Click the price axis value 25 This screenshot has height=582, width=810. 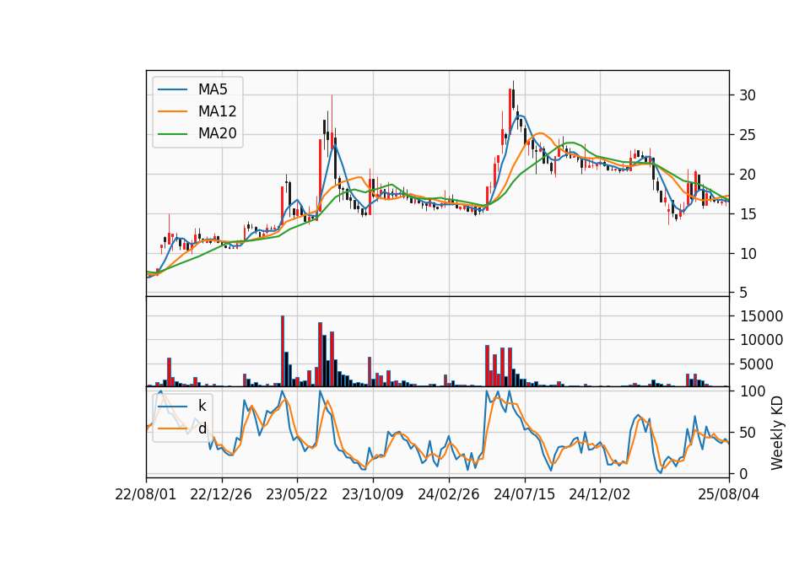[748, 135]
